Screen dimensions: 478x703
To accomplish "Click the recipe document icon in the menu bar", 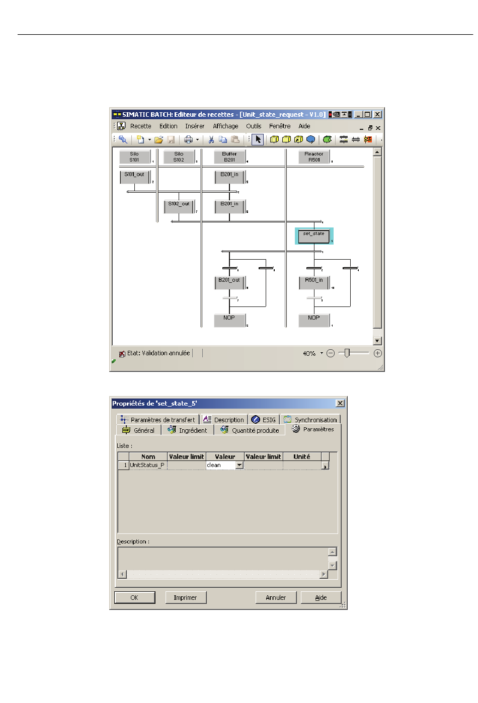I will 121,126.
